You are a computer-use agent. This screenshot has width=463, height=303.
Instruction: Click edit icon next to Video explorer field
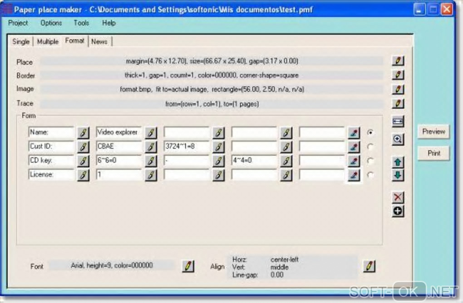coord(151,133)
